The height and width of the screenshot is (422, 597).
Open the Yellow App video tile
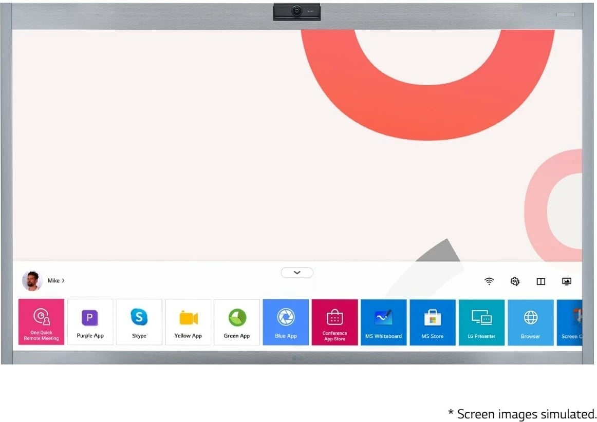click(188, 322)
